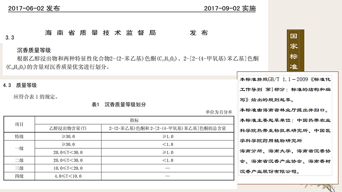
Task: Click the "一级" grade cell
Action: coord(19,148)
